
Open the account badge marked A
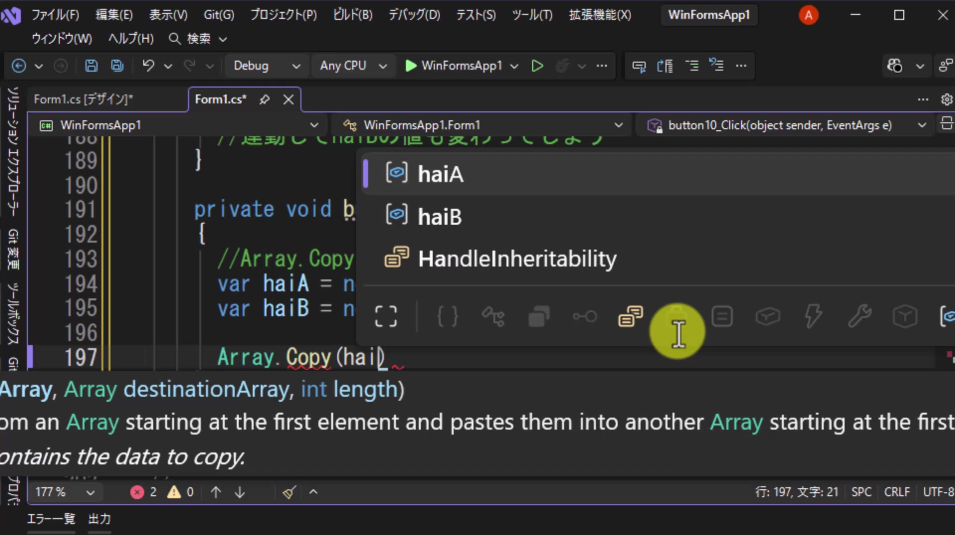[808, 15]
